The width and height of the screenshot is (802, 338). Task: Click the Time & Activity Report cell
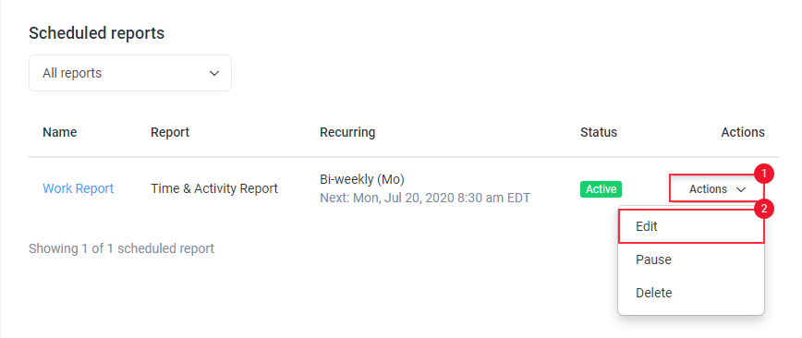[x=214, y=188]
